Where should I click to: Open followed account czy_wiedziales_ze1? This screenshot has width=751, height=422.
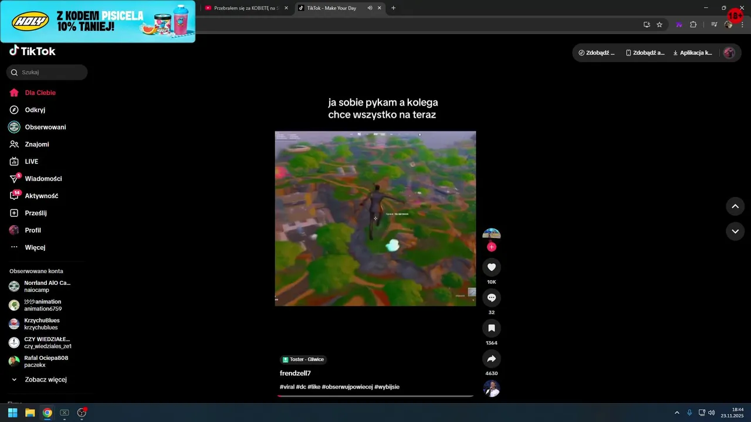coord(47,343)
